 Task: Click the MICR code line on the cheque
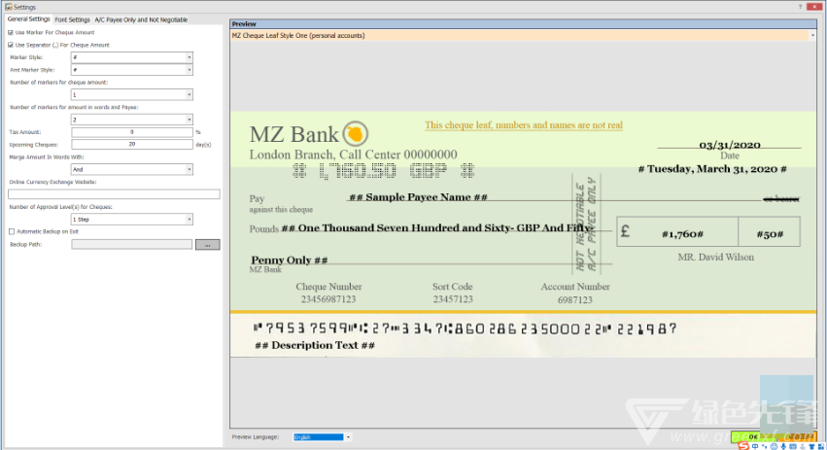(x=465, y=329)
